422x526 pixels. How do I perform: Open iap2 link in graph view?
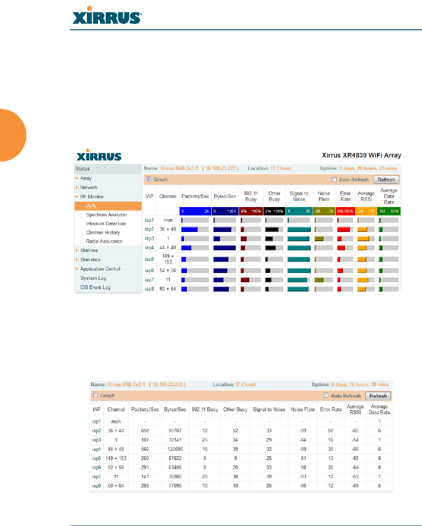pos(149,229)
